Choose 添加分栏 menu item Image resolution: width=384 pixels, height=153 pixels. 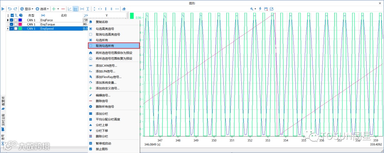(x=114, y=114)
